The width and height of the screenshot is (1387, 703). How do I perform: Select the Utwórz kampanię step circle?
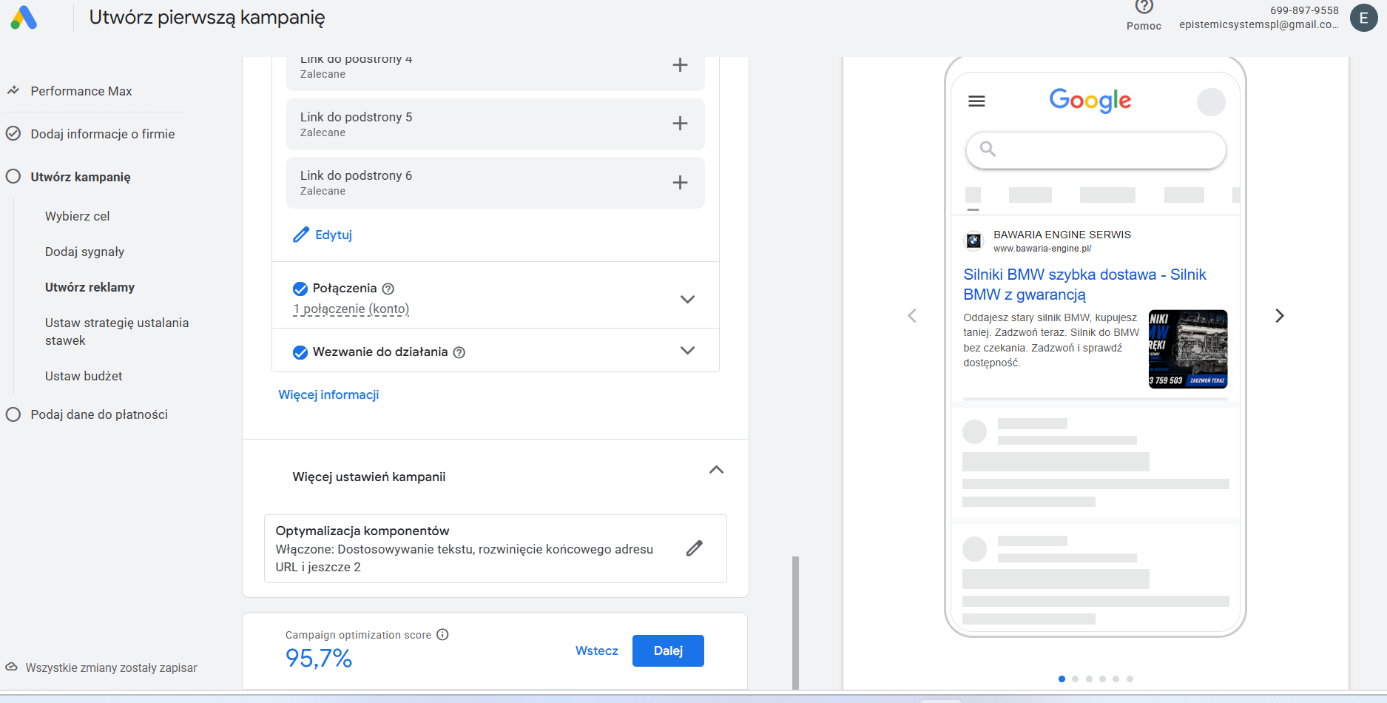click(13, 176)
